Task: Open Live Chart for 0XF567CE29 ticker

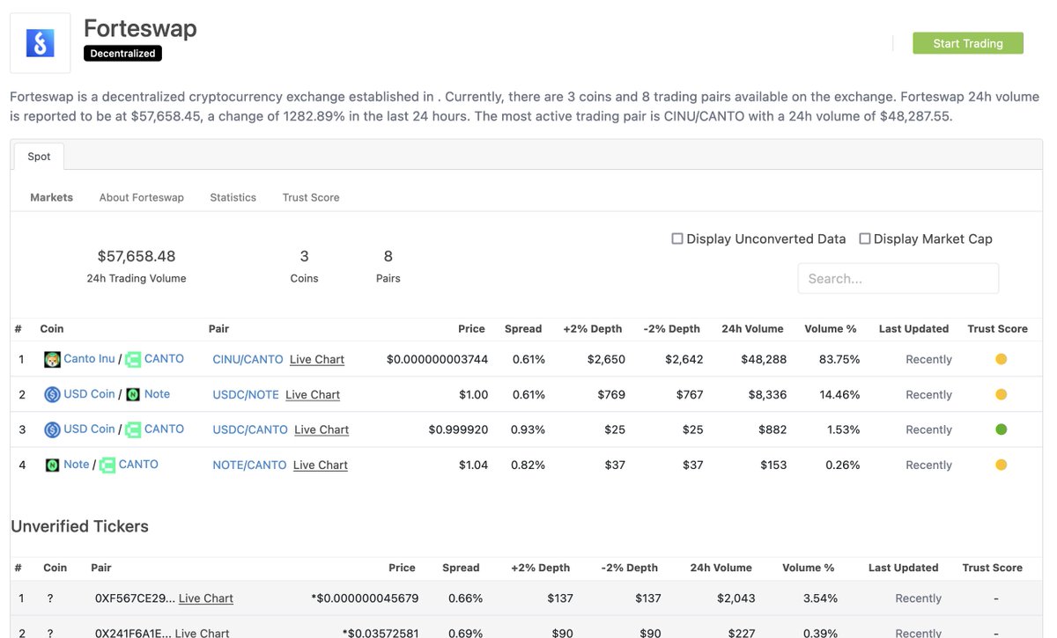Action: click(x=206, y=598)
